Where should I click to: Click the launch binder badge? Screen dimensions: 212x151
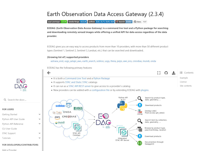(124, 21)
